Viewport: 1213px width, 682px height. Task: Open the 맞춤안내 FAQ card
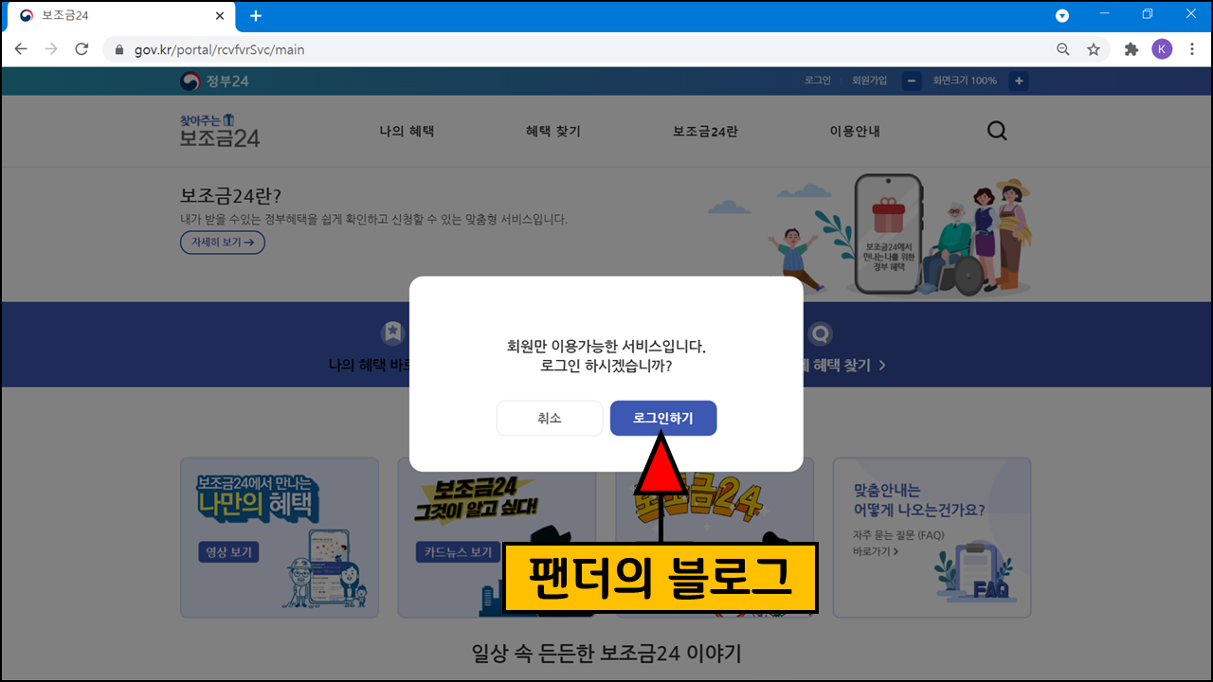click(x=932, y=538)
